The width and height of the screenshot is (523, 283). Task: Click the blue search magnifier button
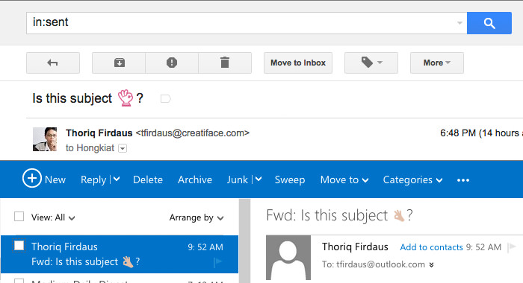(x=489, y=23)
